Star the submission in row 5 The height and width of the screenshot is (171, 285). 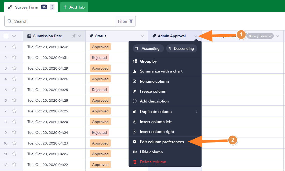[x=14, y=90]
